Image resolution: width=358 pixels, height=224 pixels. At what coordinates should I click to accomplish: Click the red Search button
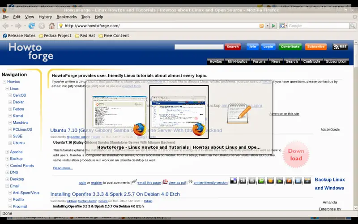pos(233,47)
